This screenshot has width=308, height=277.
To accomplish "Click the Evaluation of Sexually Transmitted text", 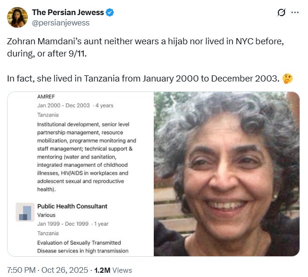I will pos(79,243).
